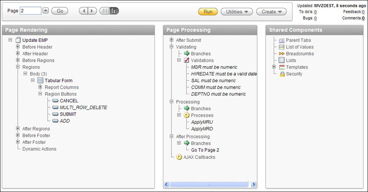Image resolution: width=368 pixels, height=192 pixels.
Task: Collapse the After Processing node
Action: [x=171, y=136]
